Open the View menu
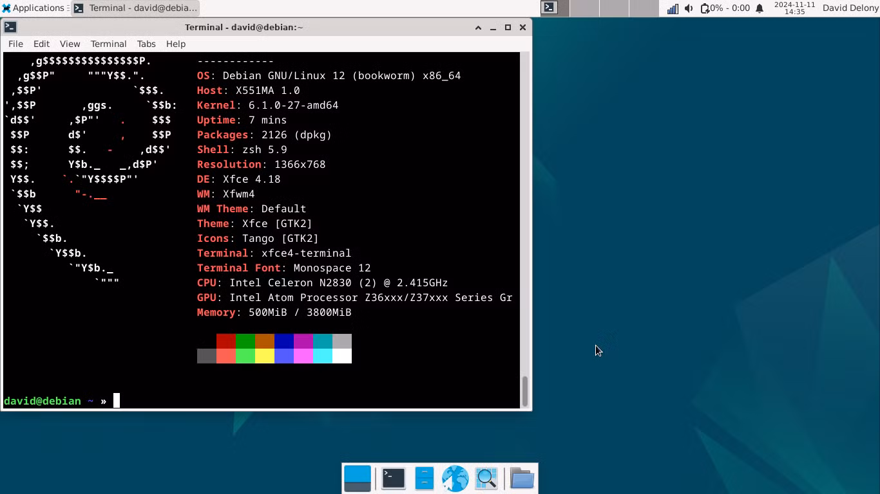Image resolution: width=880 pixels, height=494 pixels. (70, 44)
